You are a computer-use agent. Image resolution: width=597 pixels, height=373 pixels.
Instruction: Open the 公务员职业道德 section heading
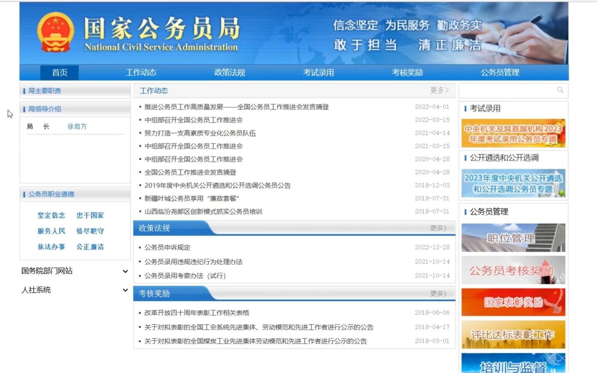[x=51, y=194]
